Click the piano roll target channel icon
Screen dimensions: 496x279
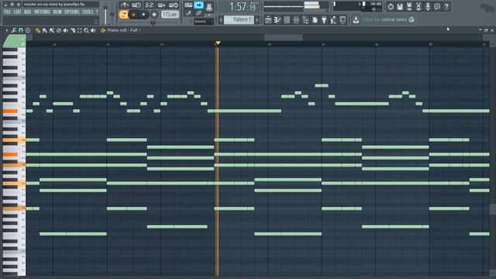[103, 30]
